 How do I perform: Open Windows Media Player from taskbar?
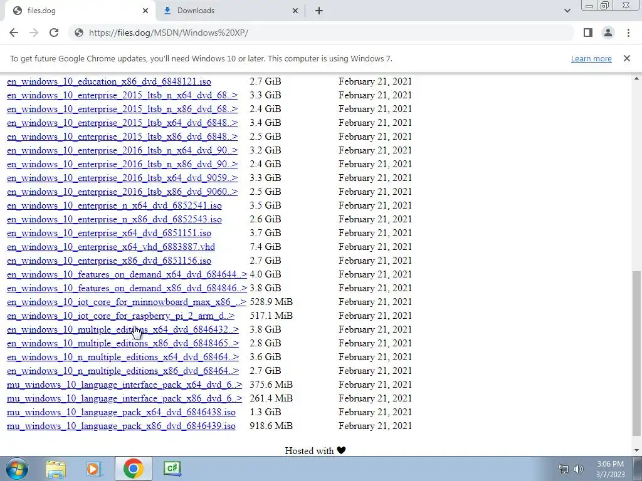tap(93, 468)
